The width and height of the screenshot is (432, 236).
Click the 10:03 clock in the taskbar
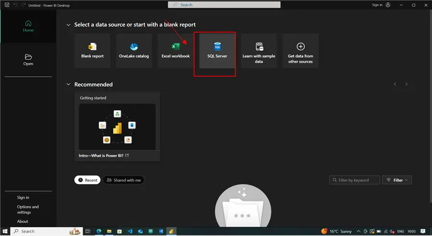coord(412,231)
